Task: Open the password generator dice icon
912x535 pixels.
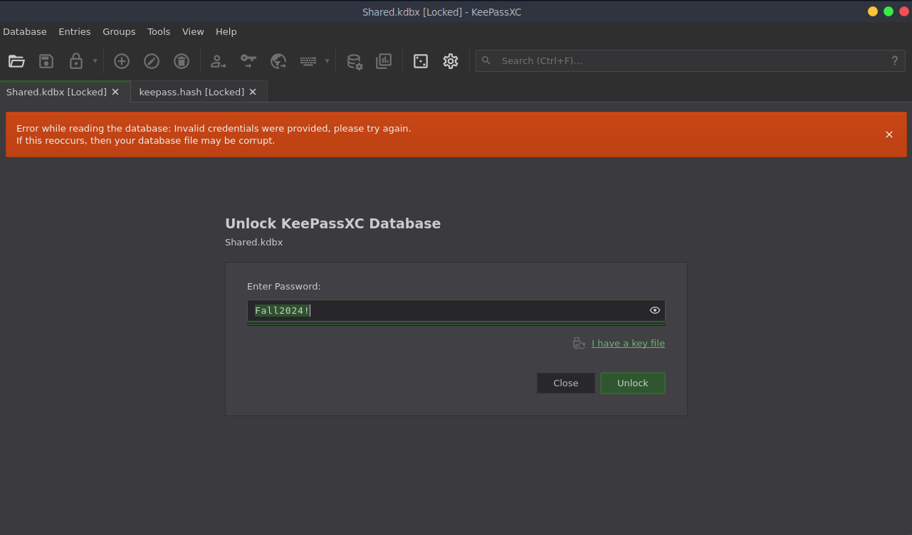Action: [421, 61]
